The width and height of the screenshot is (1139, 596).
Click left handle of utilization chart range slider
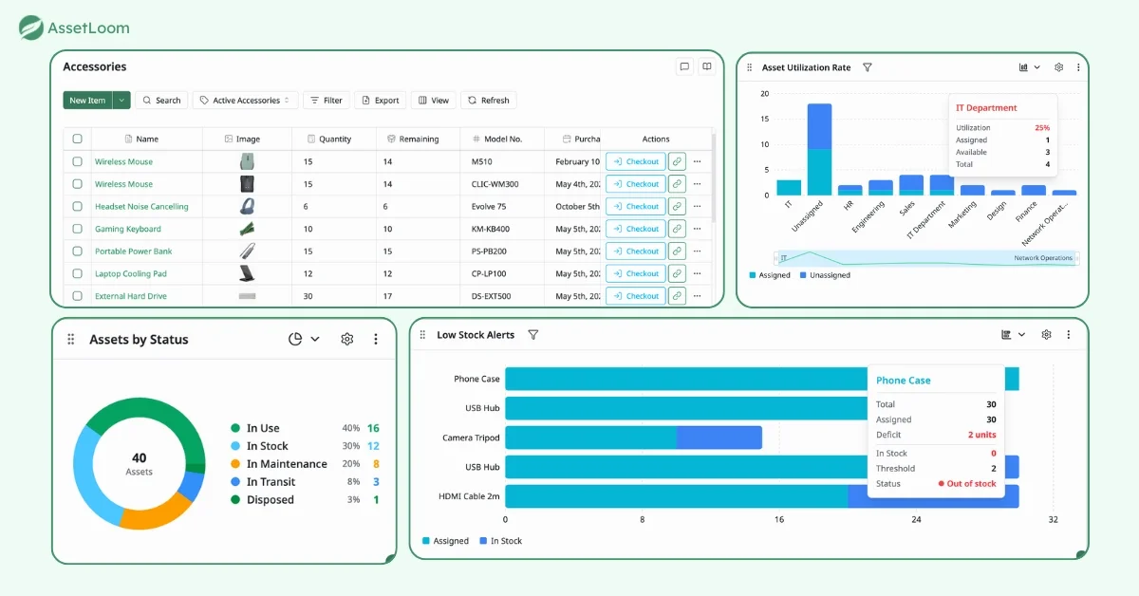[x=776, y=258]
